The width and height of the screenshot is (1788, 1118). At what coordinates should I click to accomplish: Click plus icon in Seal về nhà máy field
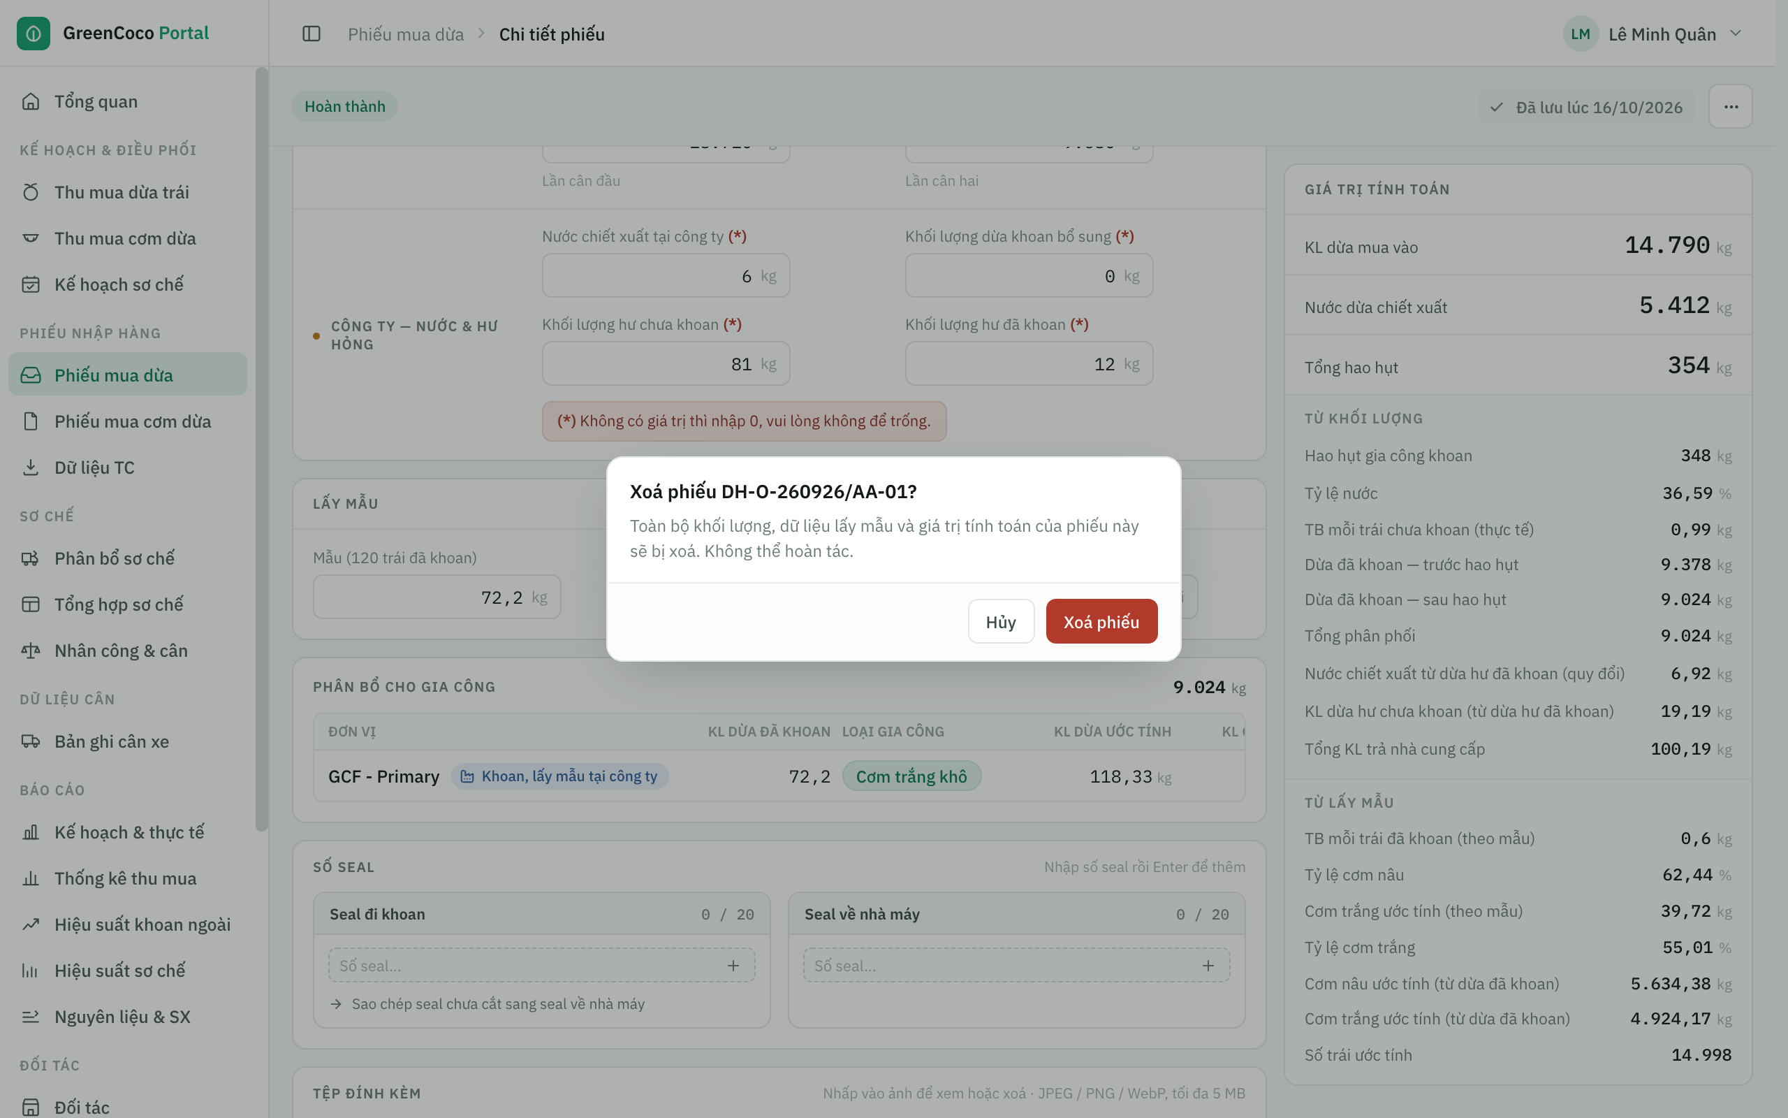coord(1208,966)
